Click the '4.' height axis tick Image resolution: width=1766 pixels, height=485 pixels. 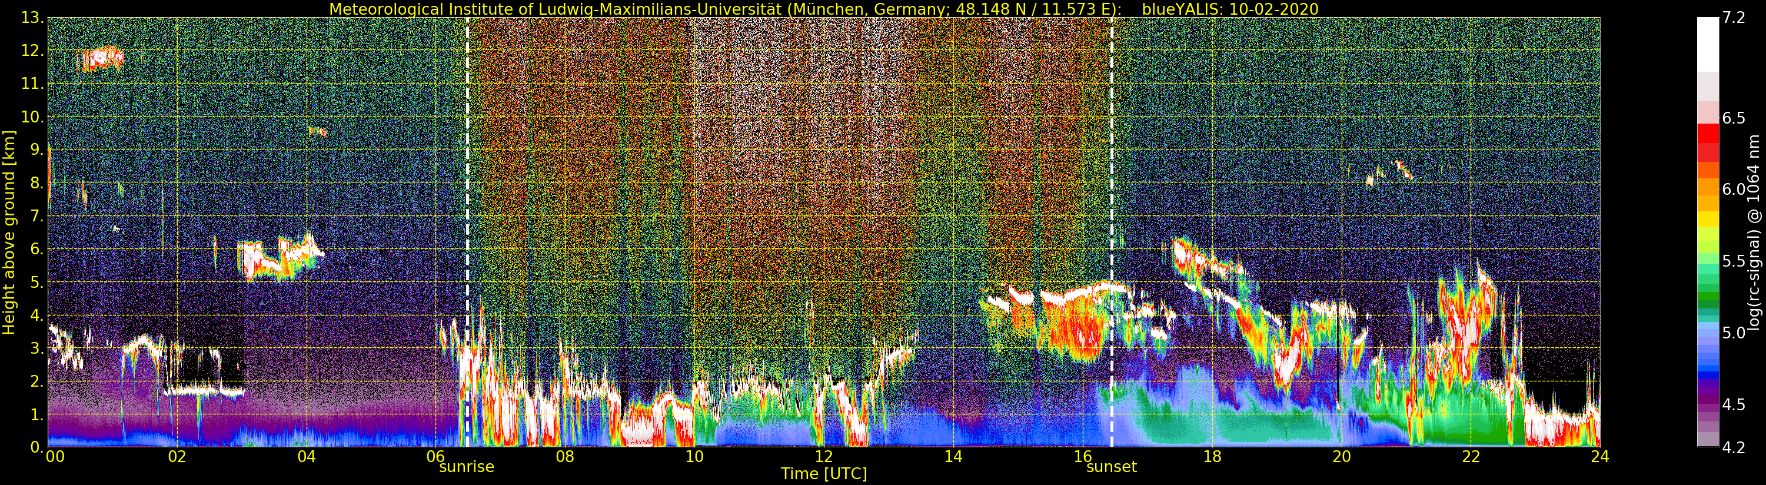36,315
